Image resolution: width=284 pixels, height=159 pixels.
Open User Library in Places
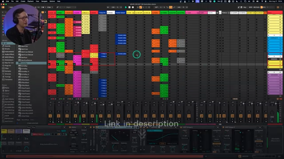point(9,99)
